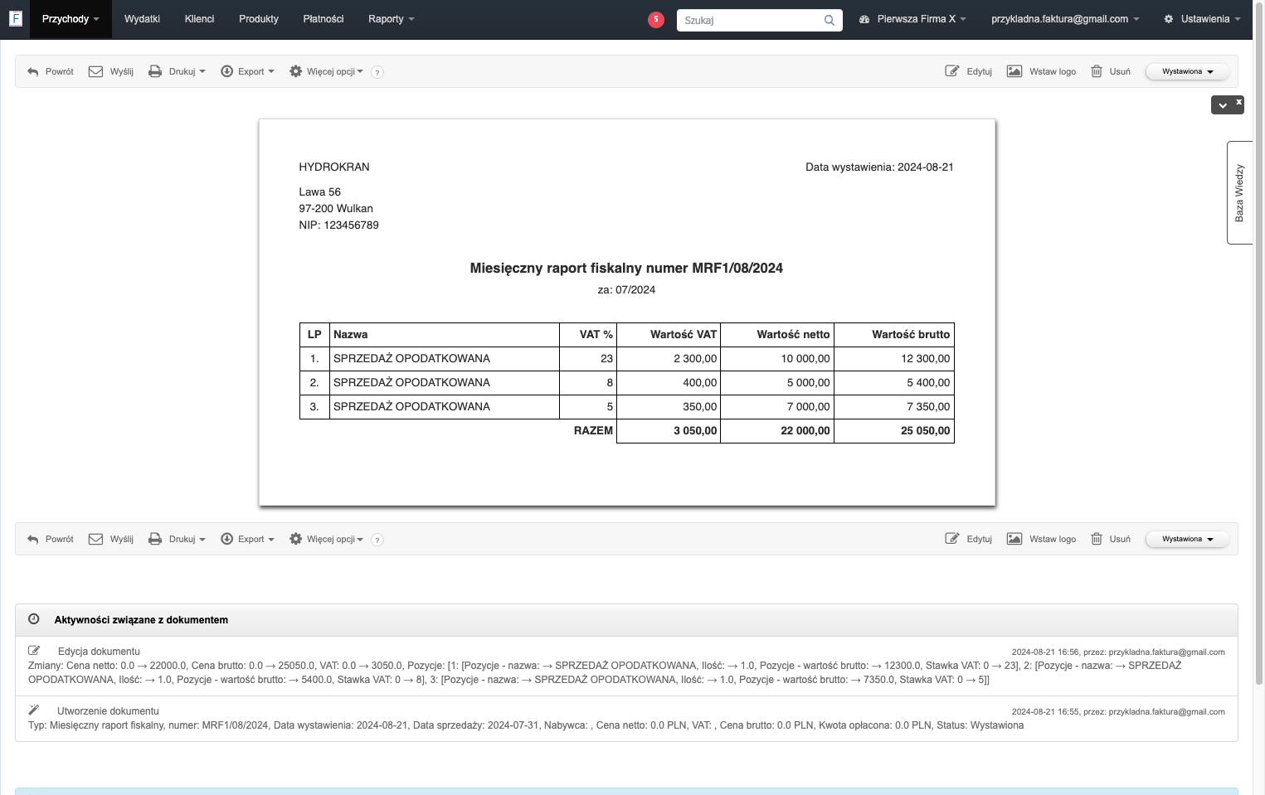Image resolution: width=1265 pixels, height=795 pixels.
Task: Open the Baza Wiedzy side tab
Action: (1239, 192)
